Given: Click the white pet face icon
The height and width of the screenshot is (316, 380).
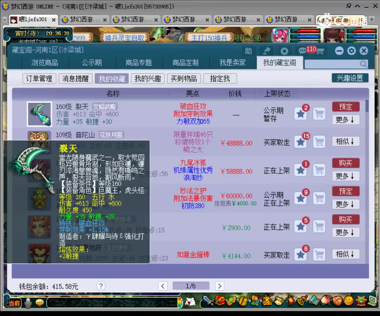Looking at the screenshot, I should point(190,302).
